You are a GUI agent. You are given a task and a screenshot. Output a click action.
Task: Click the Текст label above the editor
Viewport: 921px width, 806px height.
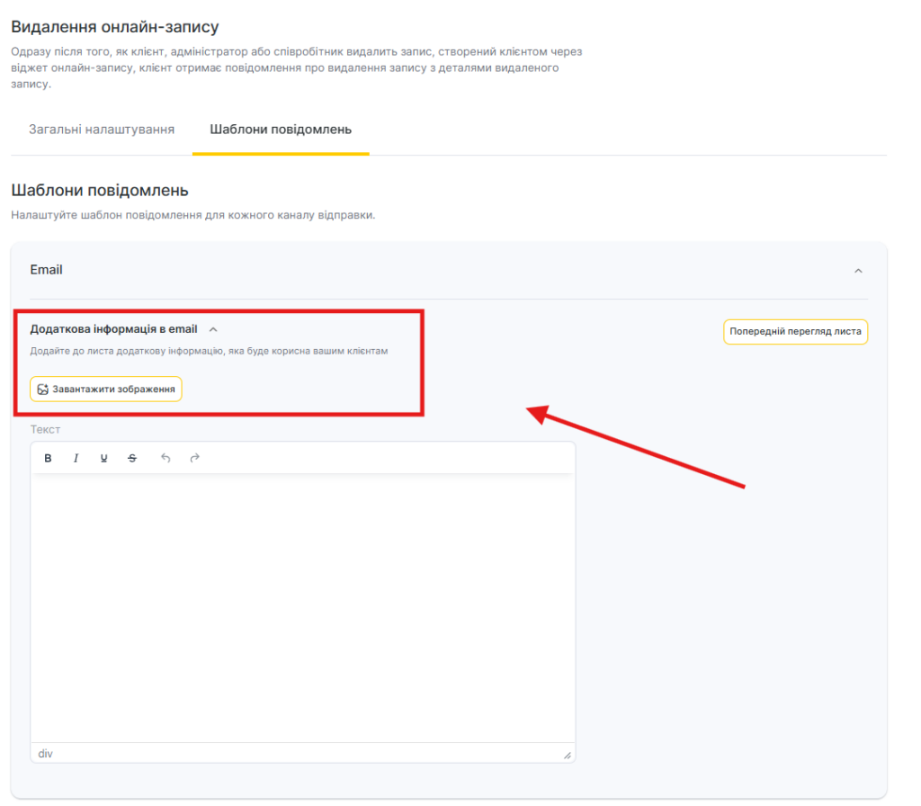point(45,430)
